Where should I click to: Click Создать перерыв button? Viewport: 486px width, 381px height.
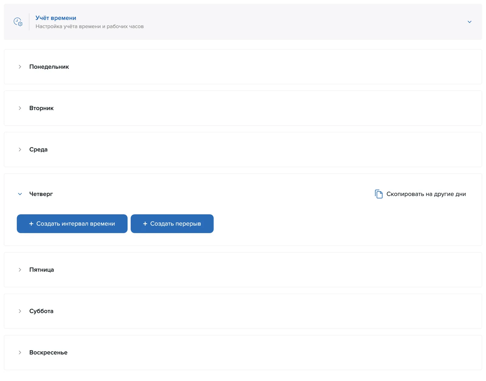coord(172,224)
